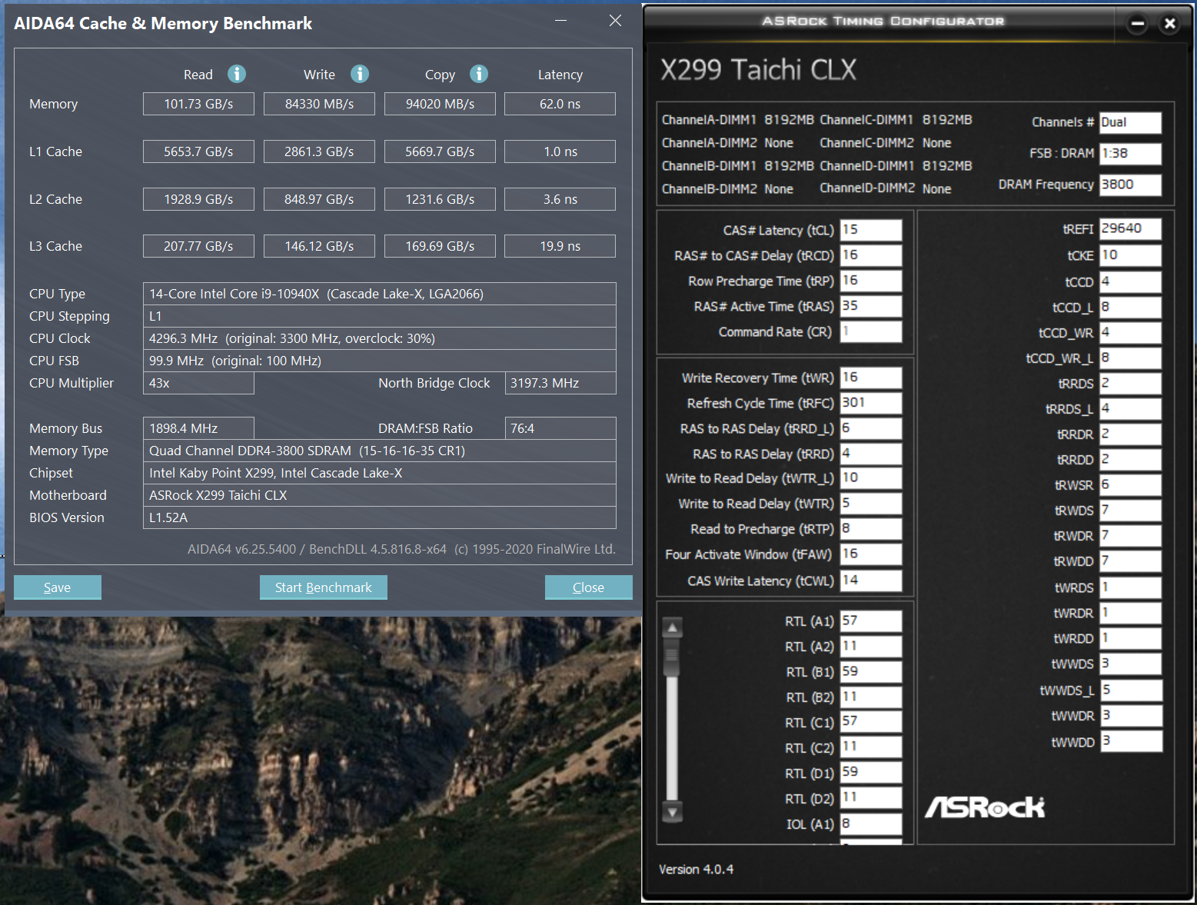Click the RTL (A1) value field
1197x905 pixels.
[x=871, y=621]
